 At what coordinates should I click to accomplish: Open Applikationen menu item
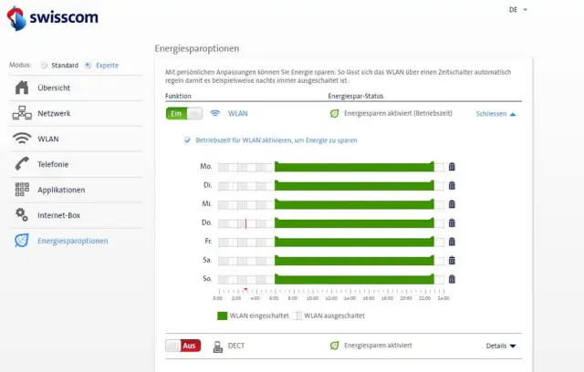76,190
